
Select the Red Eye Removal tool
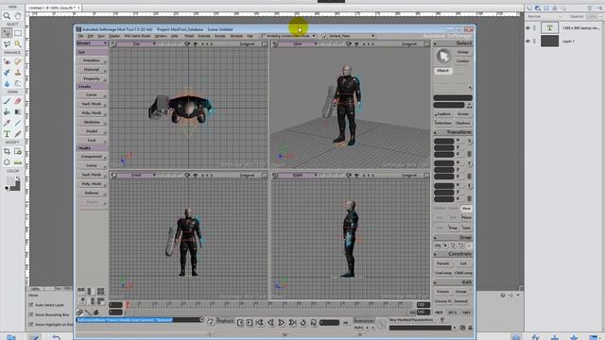(7, 61)
